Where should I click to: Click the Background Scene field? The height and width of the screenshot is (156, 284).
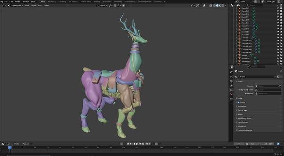[268, 90]
